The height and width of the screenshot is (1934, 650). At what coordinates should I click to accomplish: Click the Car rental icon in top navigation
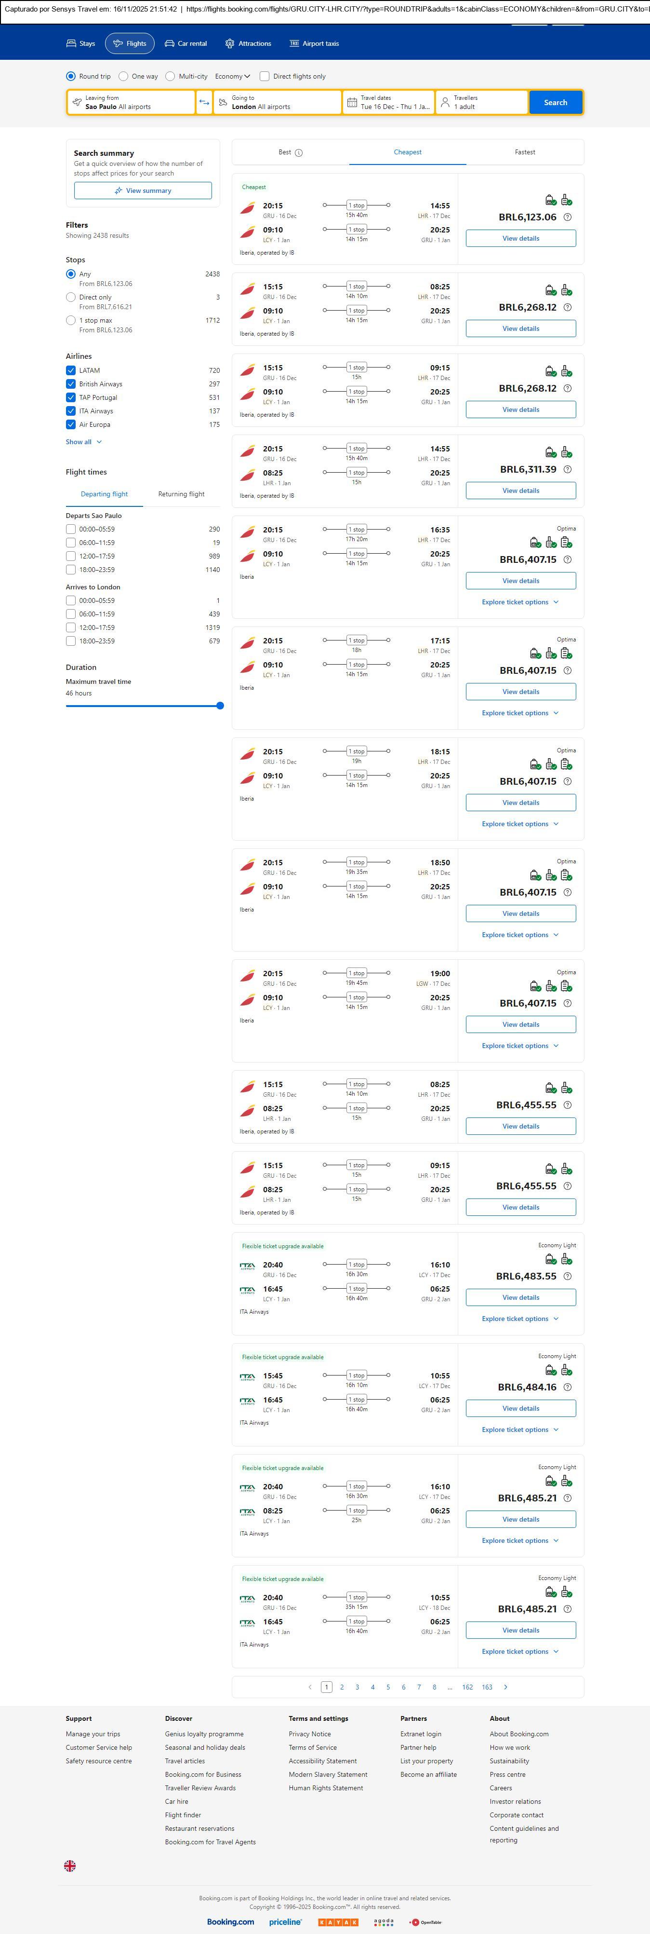[170, 43]
